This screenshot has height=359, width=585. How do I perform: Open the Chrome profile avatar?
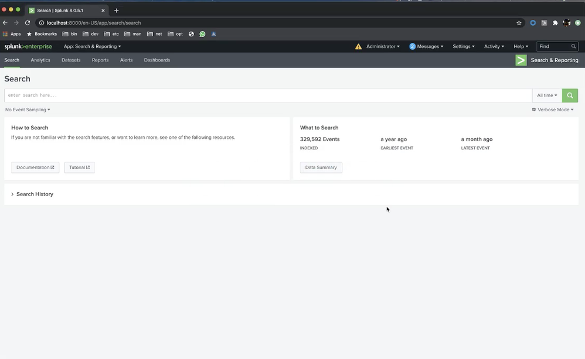click(x=566, y=23)
